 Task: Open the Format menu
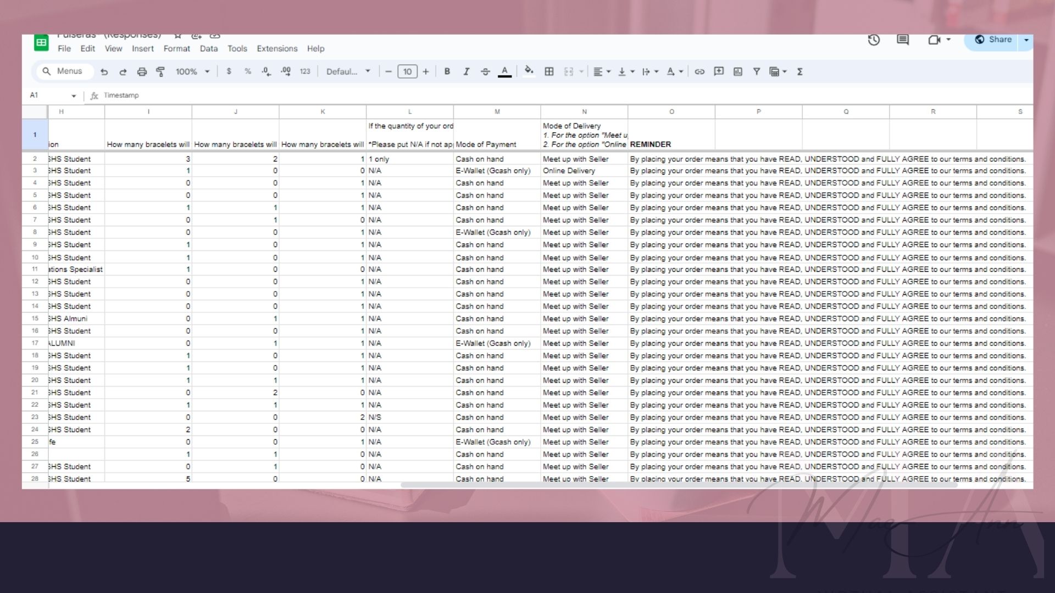(x=176, y=48)
